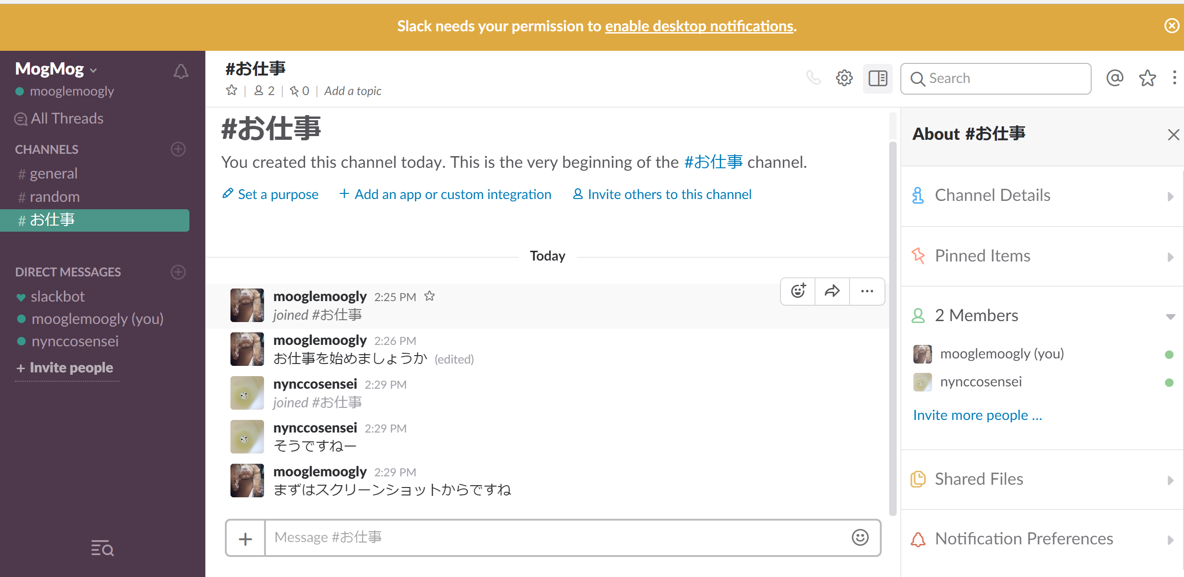Click the Invite more people link
1184x577 pixels.
coord(979,414)
